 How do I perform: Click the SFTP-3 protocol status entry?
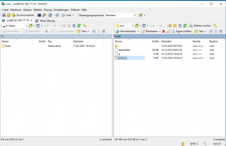coord(194,144)
